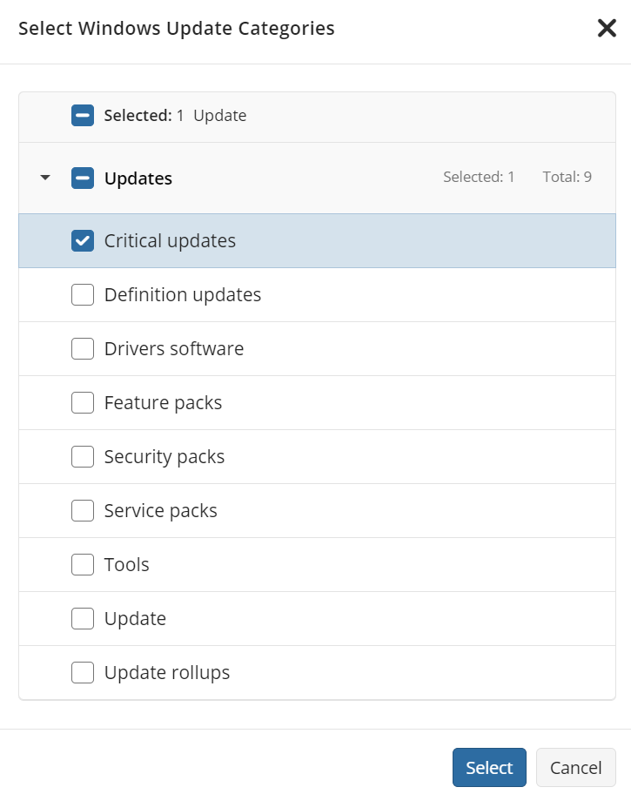
Task: Enable the Tools checkbox
Action: coord(83,565)
